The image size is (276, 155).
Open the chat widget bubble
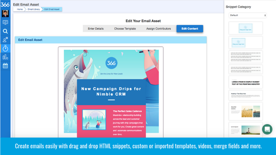click(x=267, y=129)
